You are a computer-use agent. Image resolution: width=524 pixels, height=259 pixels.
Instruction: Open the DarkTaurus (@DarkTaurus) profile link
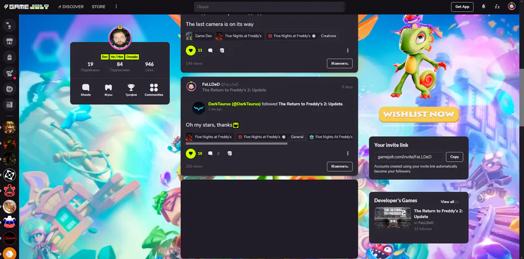(234, 104)
